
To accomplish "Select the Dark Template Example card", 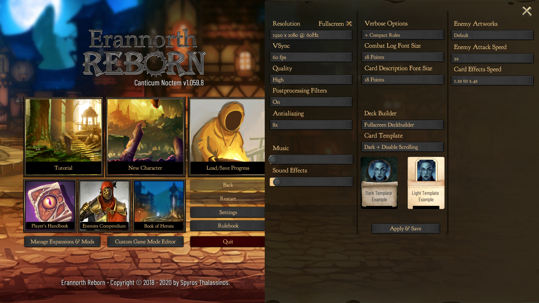I will 379,183.
